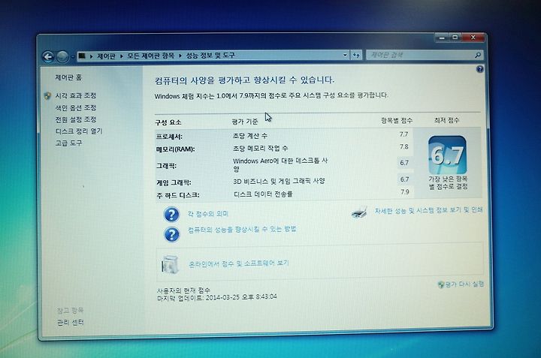Image resolution: width=541 pixels, height=358 pixels.
Task: Select the 프로세서 row label
Action: click(169, 137)
